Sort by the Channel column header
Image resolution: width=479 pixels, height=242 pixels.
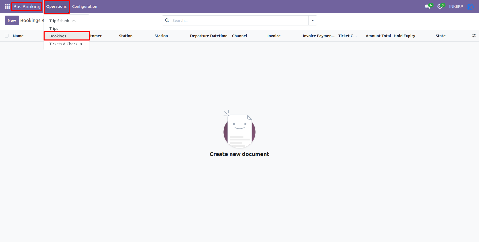coord(239,36)
